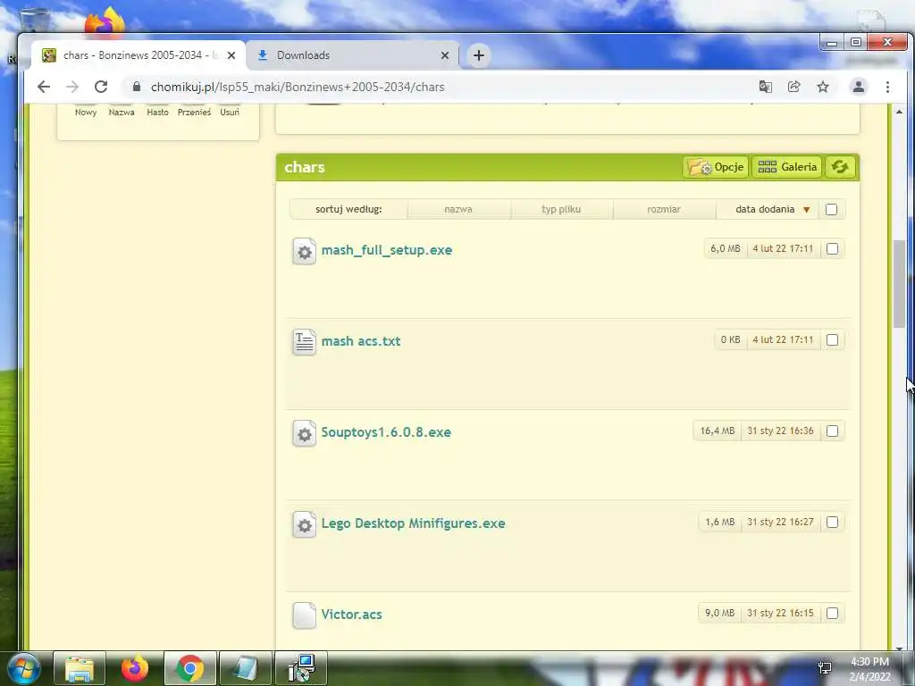Click the 6,0 MB size label
The height and width of the screenshot is (686, 915).
(x=726, y=248)
